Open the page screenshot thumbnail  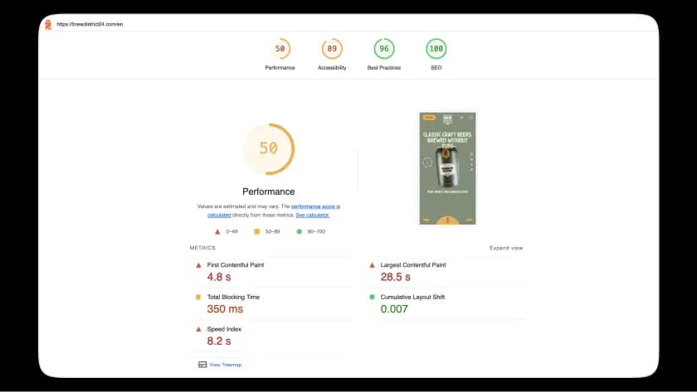point(447,168)
